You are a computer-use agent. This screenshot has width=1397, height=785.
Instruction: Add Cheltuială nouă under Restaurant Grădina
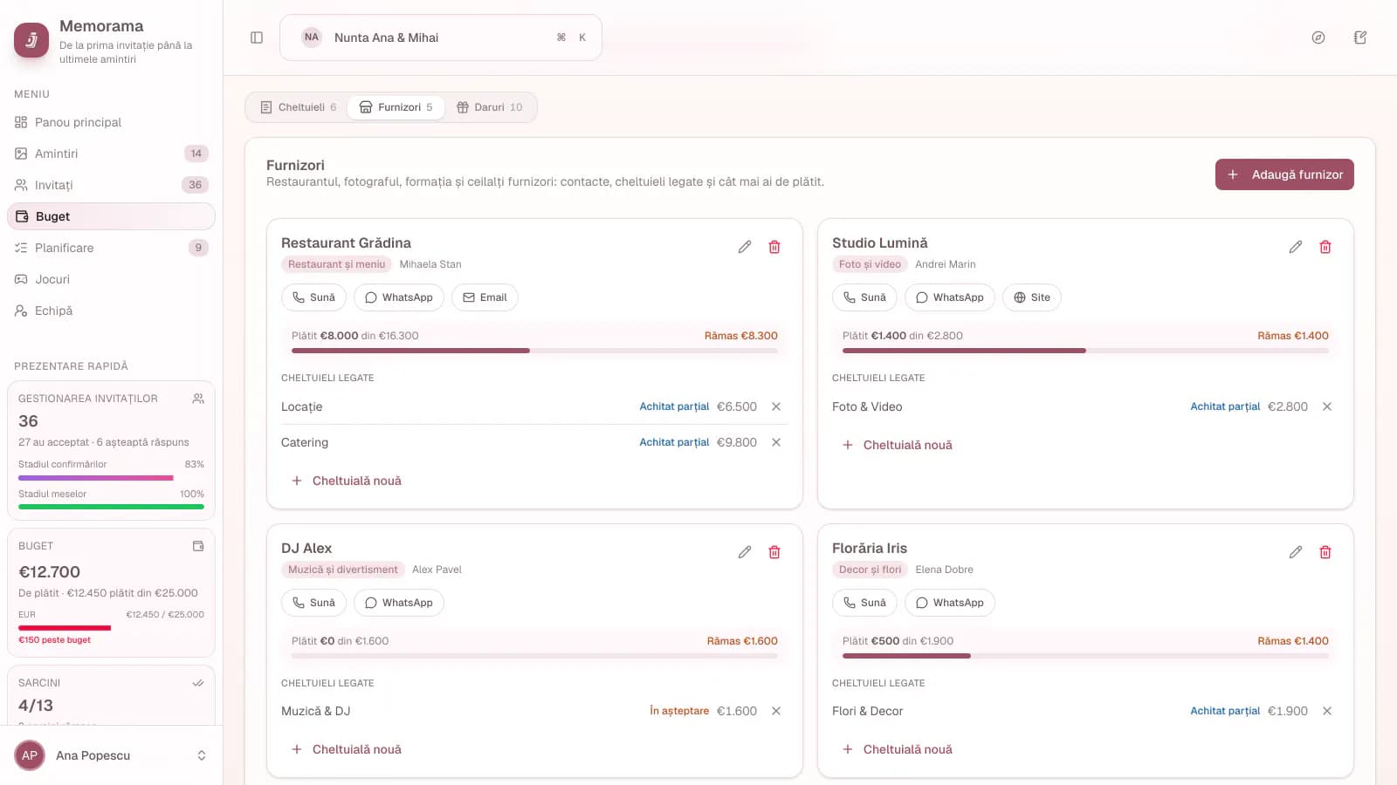(x=347, y=481)
